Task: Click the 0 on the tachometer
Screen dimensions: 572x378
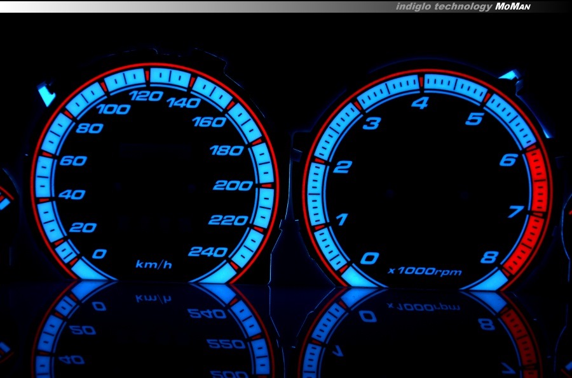Action: (x=369, y=258)
